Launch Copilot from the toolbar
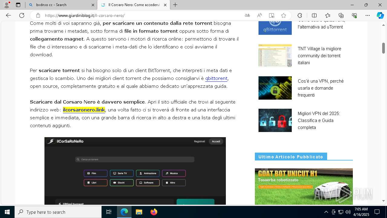Image resolution: width=387 pixels, height=218 pixels. pyautogui.click(x=380, y=15)
